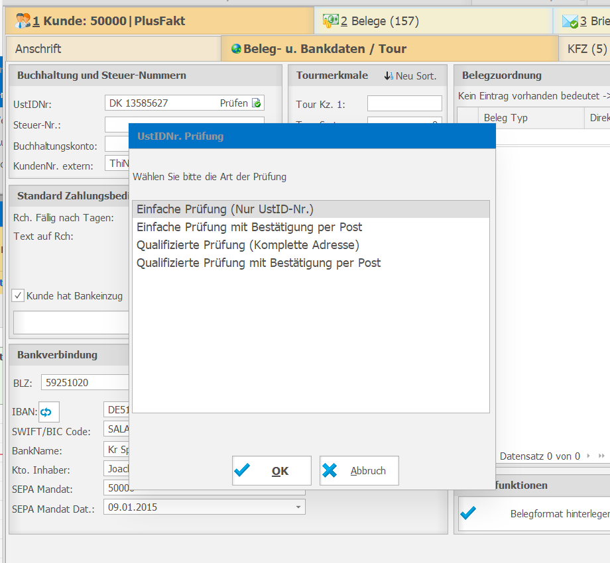610x563 pixels.
Task: Click the UstIDNr input with DK 13585627
Action: click(x=184, y=103)
